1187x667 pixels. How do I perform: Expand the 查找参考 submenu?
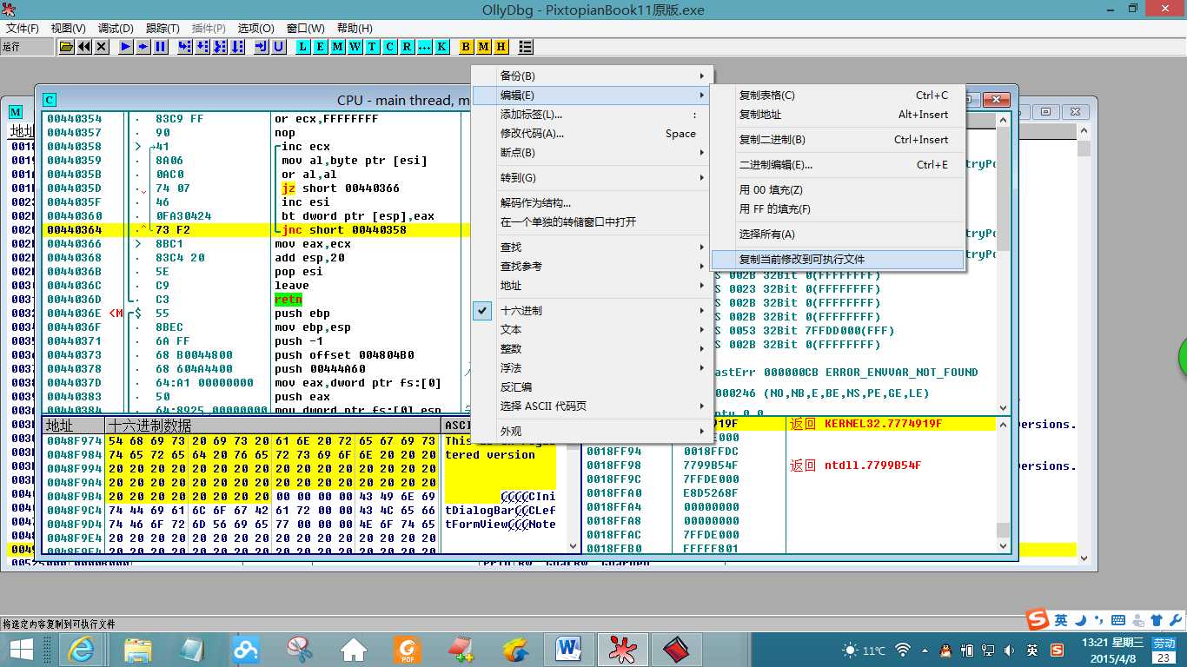(x=592, y=267)
